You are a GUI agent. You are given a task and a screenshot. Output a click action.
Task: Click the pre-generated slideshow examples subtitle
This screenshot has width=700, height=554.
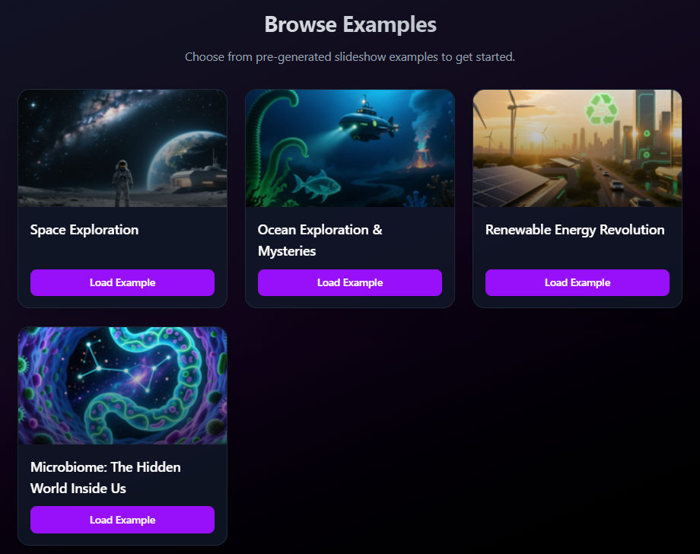350,57
